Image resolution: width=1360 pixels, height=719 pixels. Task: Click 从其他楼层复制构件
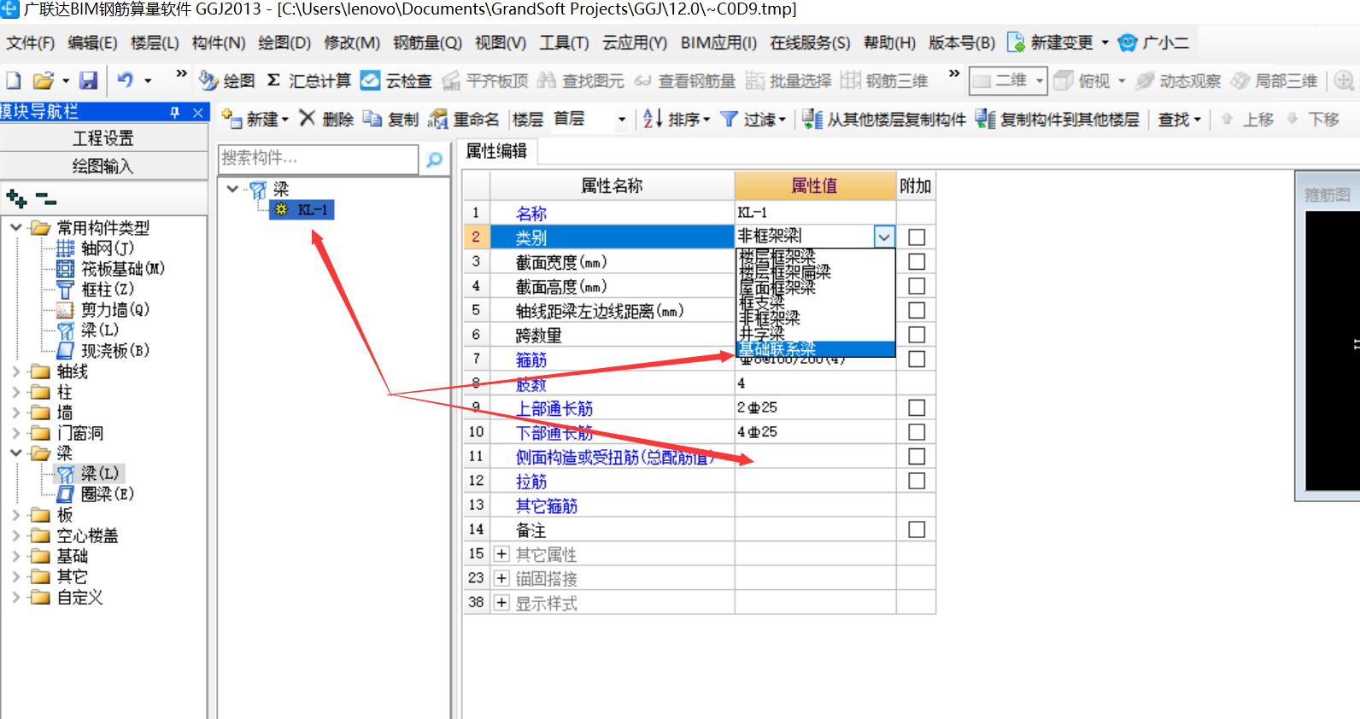pos(884,119)
